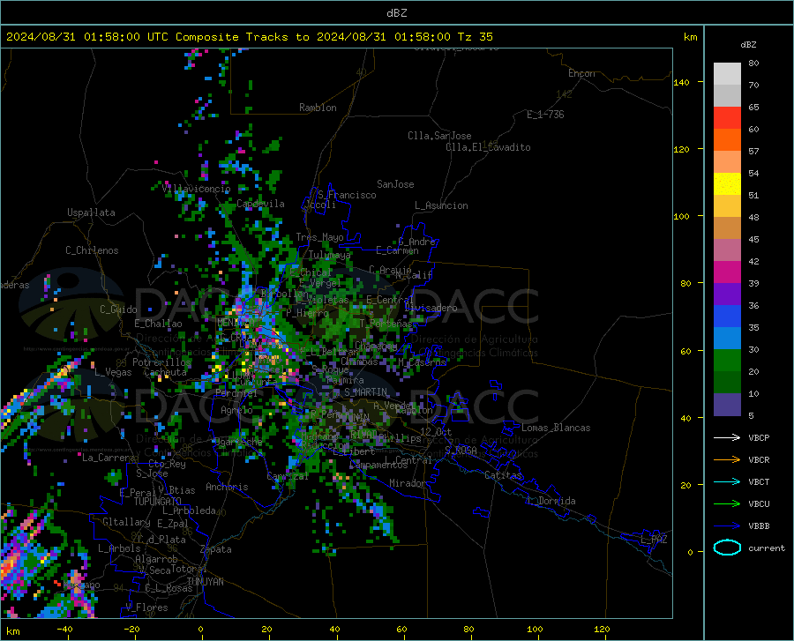Click the -40 tick on bottom axis
The image size is (794, 641).
(64, 629)
